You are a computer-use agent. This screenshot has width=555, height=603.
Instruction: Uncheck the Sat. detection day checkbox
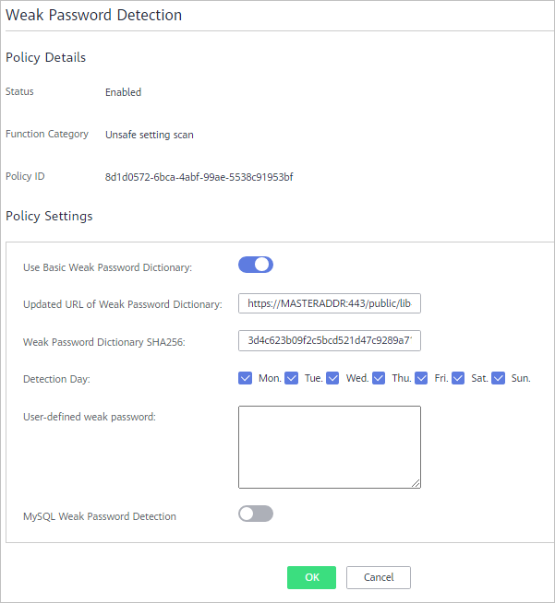458,378
